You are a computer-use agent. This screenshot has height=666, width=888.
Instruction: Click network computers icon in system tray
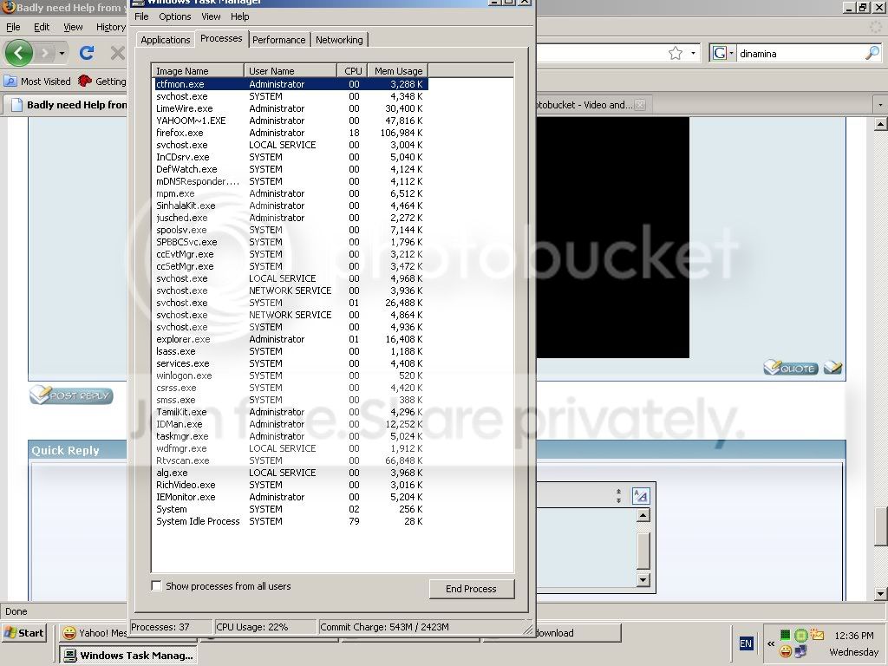(800, 651)
